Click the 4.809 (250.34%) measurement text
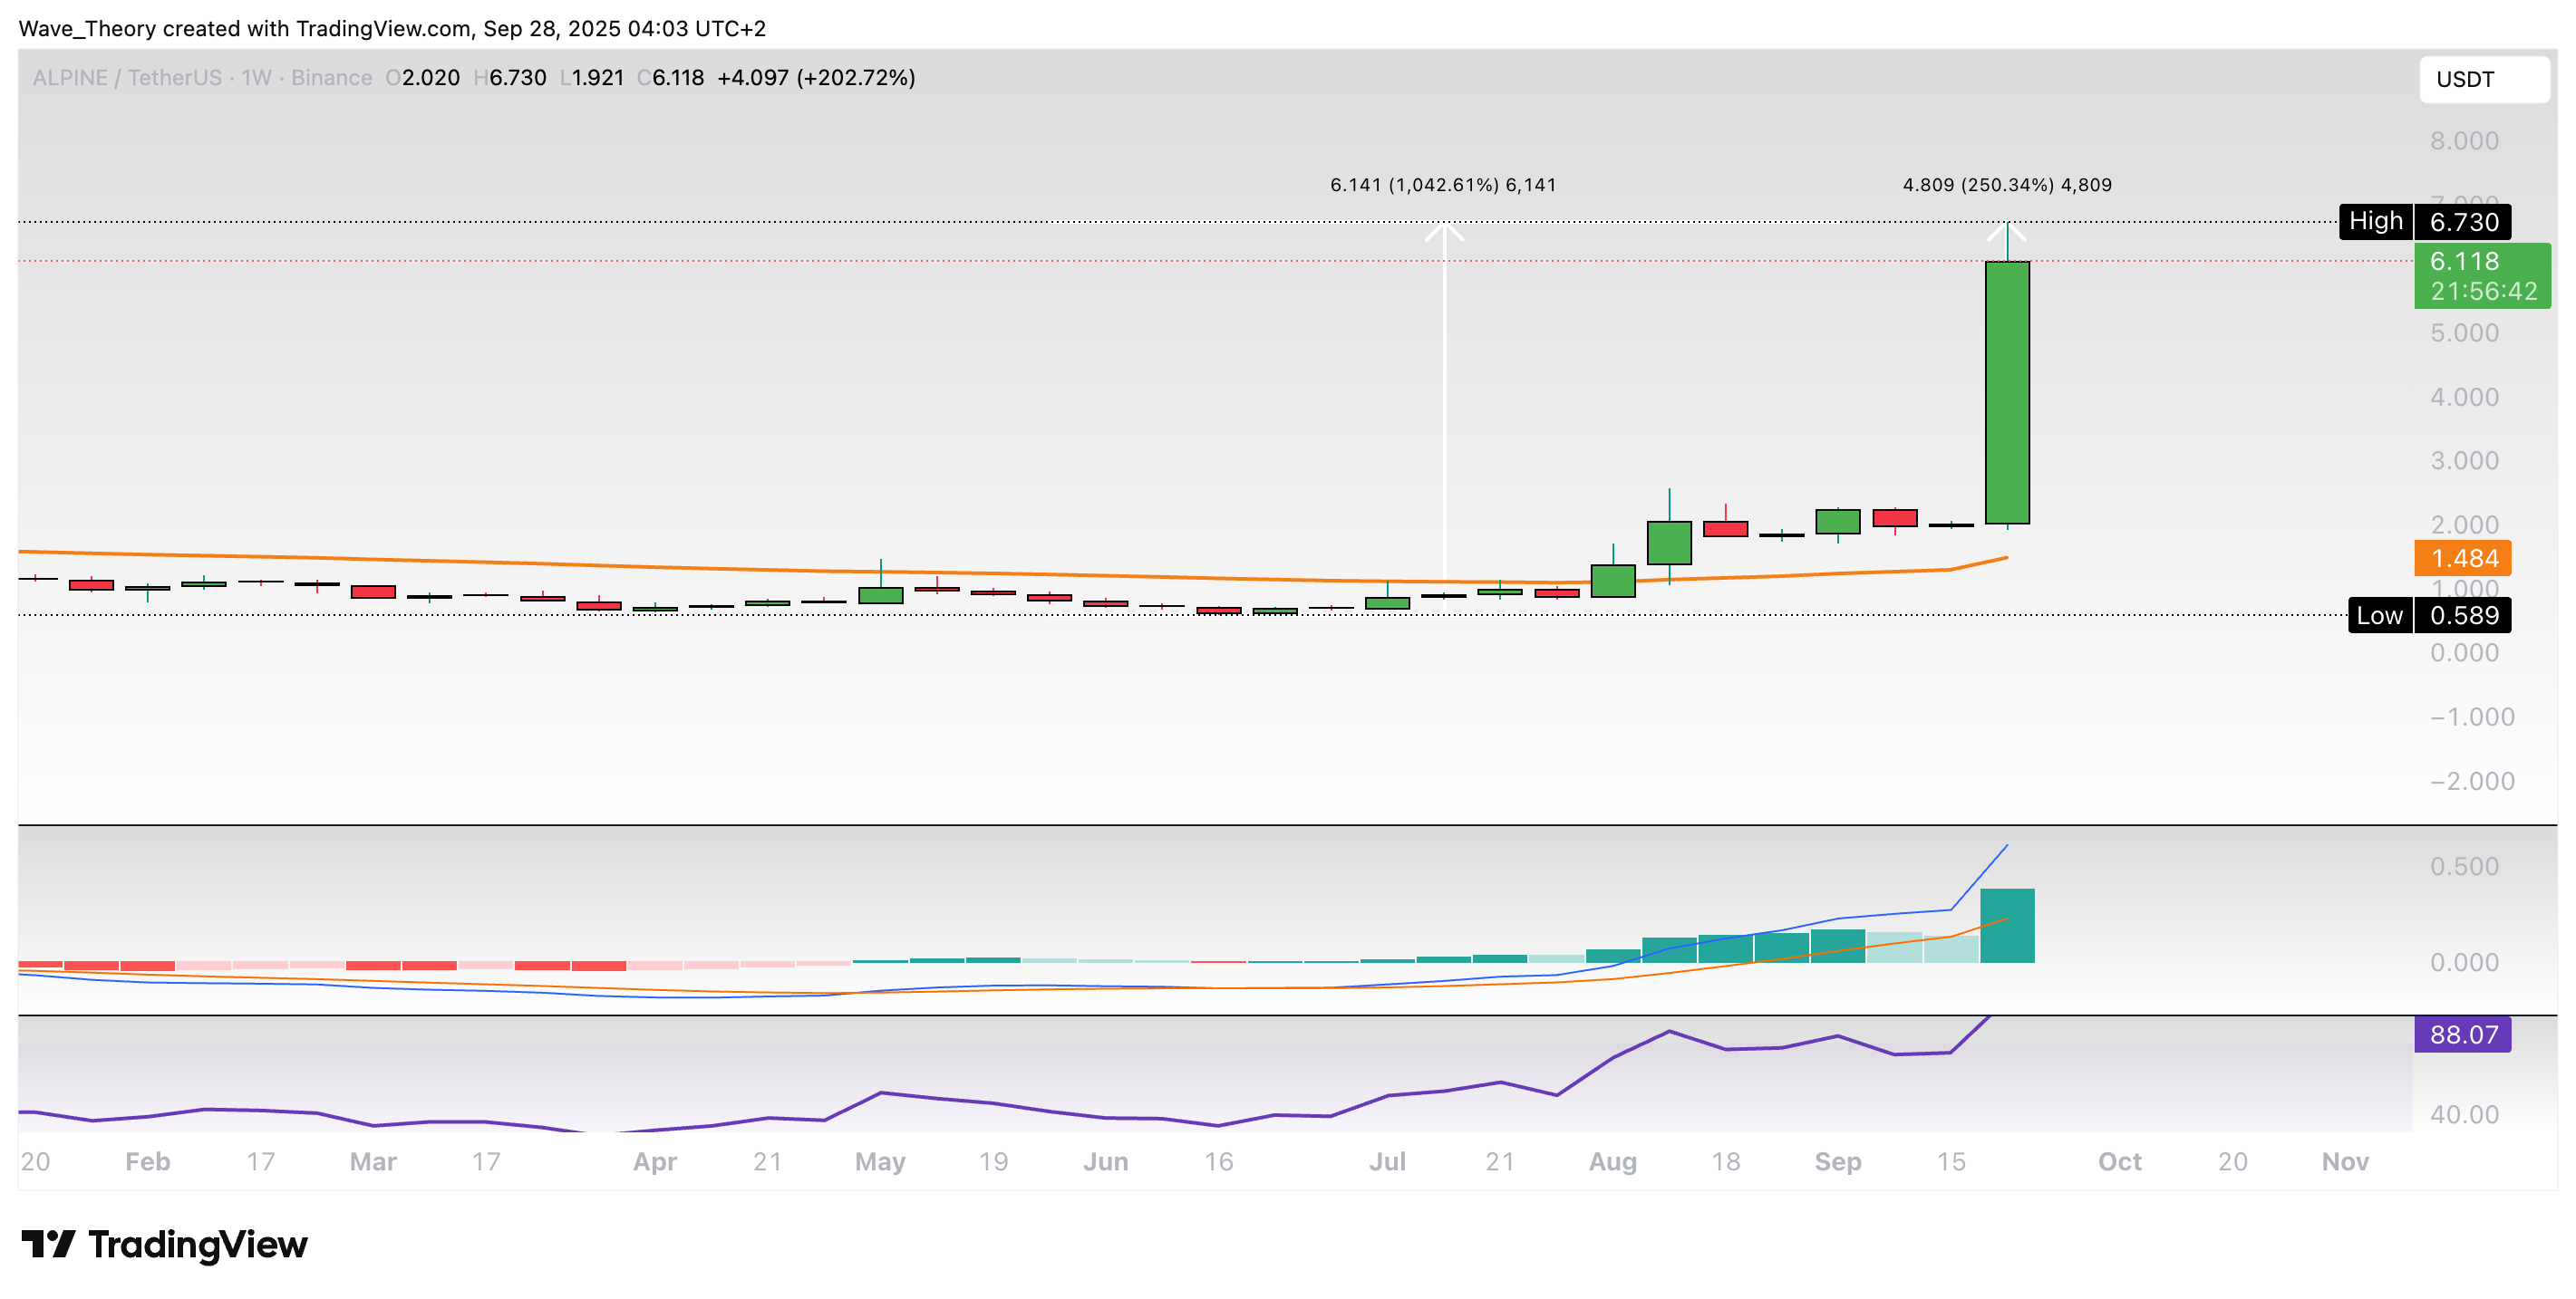The width and height of the screenshot is (2576, 1299). click(x=2007, y=185)
